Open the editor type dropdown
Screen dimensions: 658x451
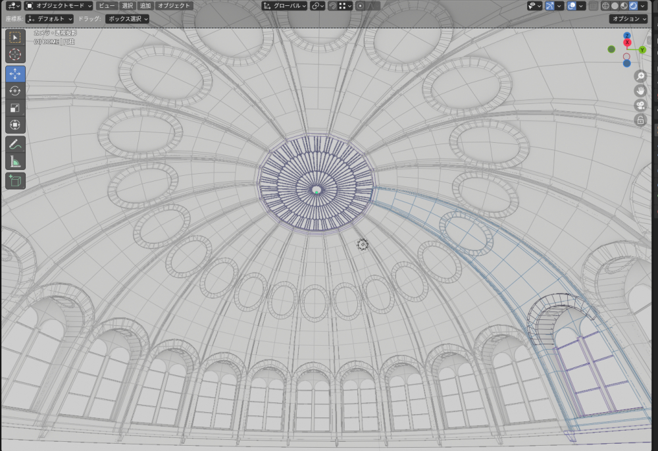pyautogui.click(x=13, y=6)
